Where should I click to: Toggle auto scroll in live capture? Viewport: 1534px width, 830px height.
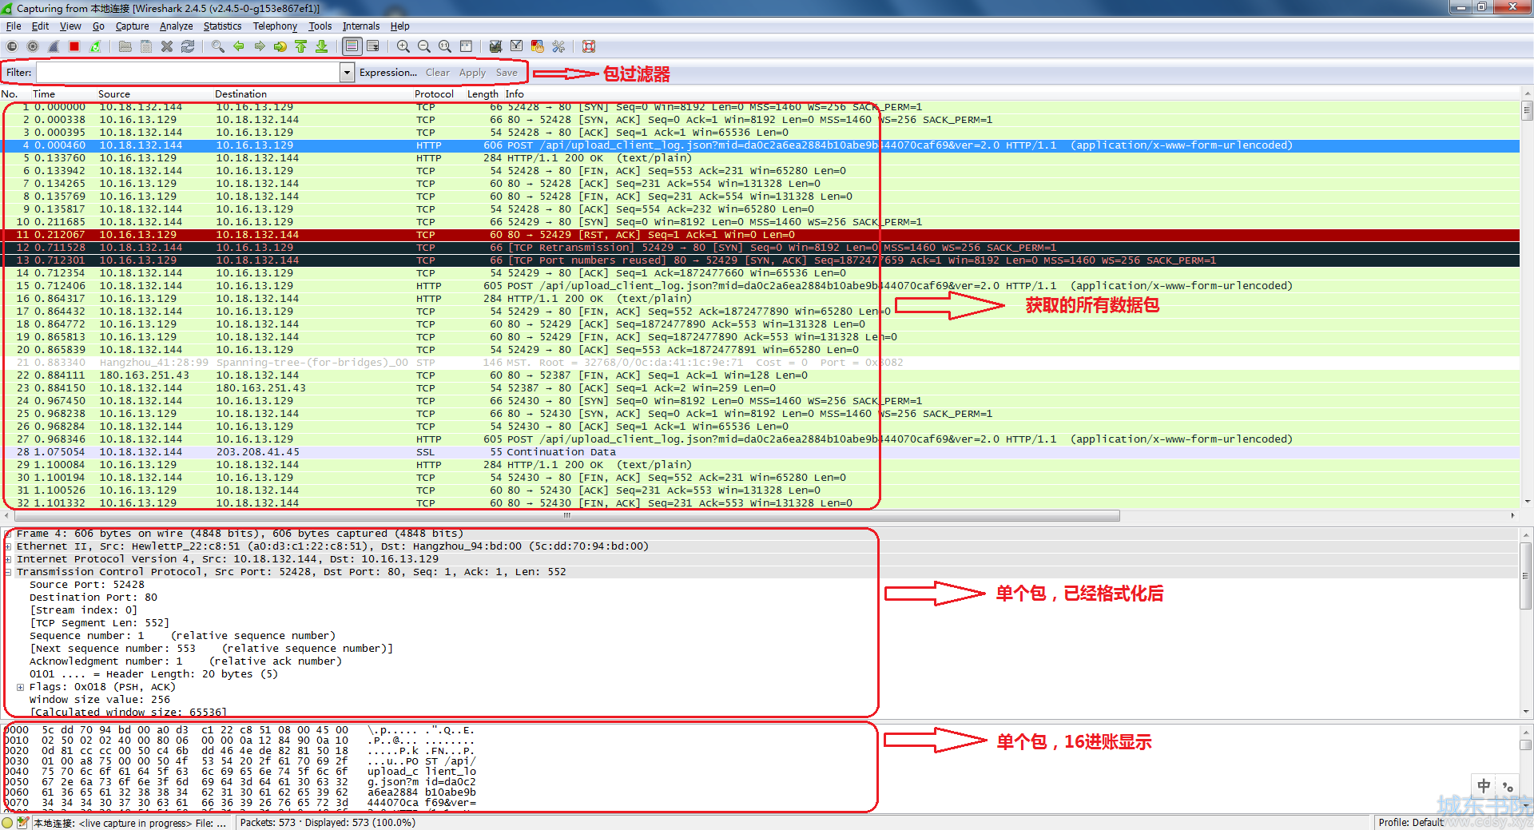(x=372, y=46)
